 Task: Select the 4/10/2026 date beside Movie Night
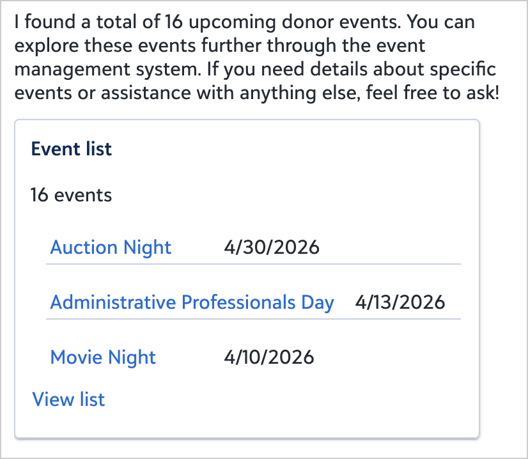(269, 357)
